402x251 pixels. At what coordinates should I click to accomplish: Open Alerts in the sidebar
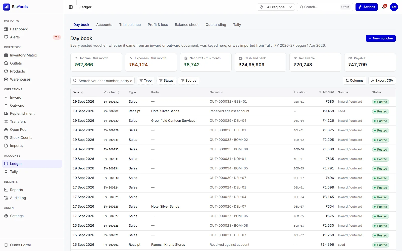32,37
